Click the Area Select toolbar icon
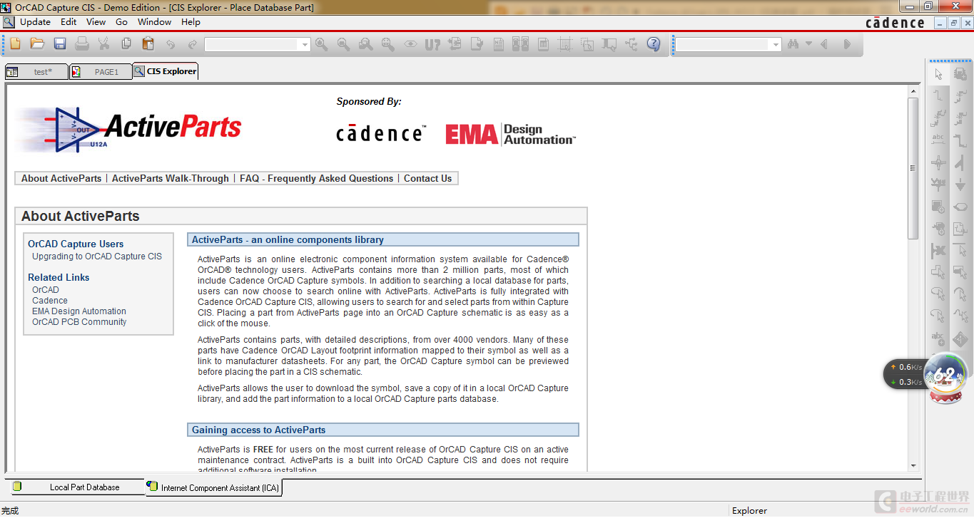974x518 pixels. 587,44
